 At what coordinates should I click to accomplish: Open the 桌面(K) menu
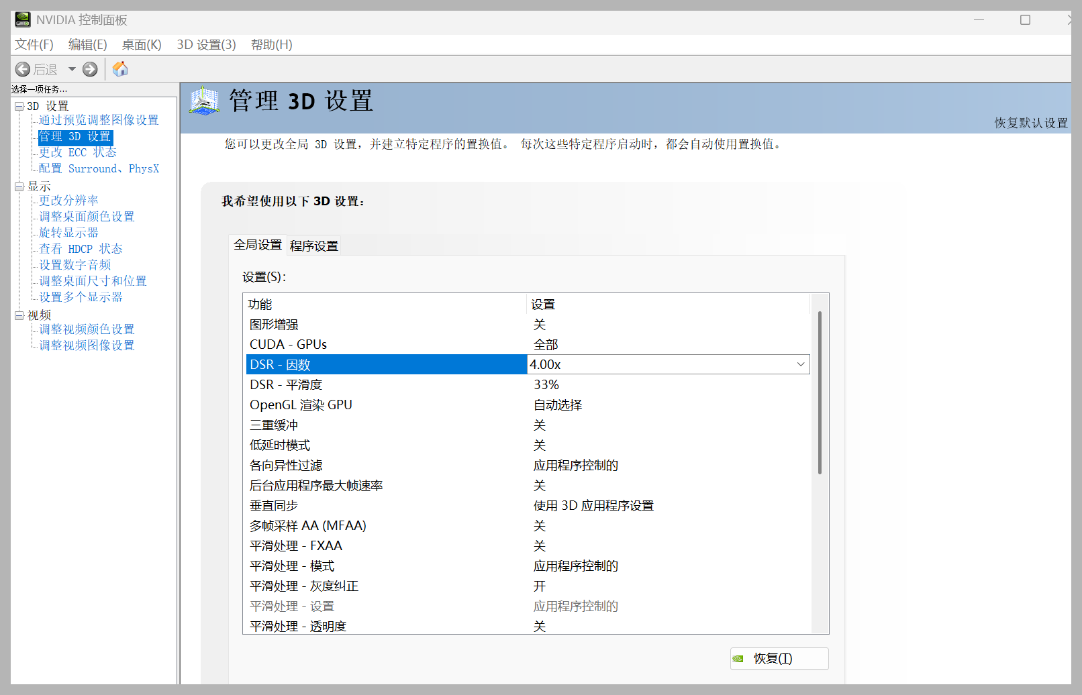coord(142,45)
